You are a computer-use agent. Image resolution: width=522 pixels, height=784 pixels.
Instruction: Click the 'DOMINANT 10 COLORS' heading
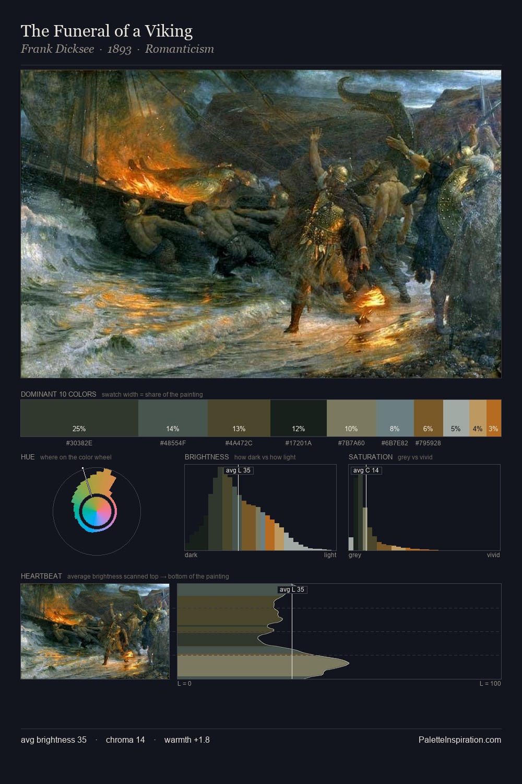coord(58,394)
